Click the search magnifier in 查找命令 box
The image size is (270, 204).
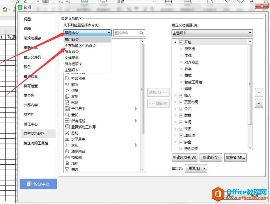point(141,33)
